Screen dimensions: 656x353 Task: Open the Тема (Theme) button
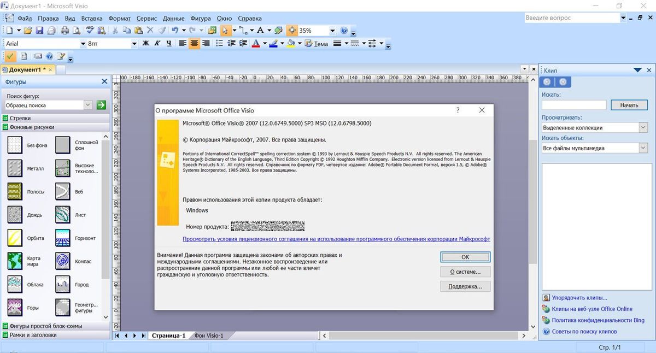click(x=317, y=43)
